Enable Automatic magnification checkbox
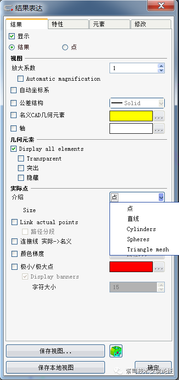 pyautogui.click(x=21, y=79)
